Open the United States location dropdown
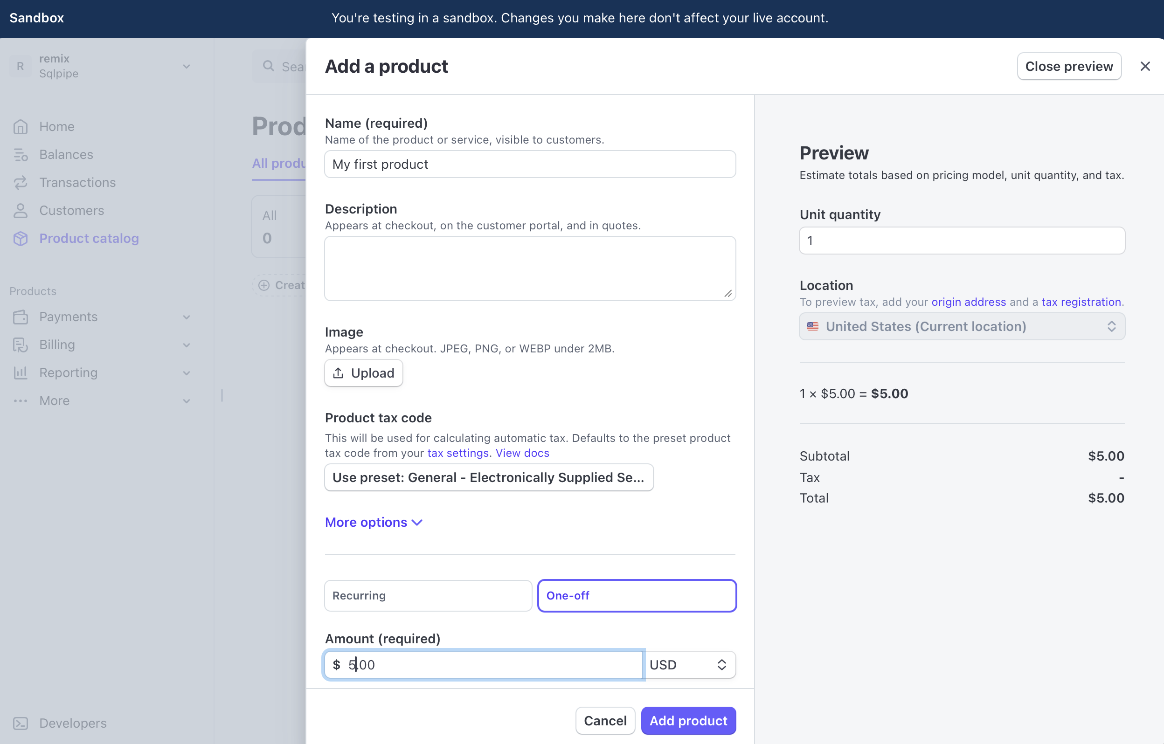The height and width of the screenshot is (744, 1164). [x=962, y=327]
